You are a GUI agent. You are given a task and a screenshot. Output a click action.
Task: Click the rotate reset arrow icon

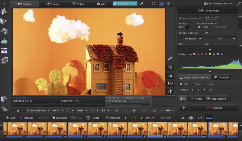click(170, 84)
